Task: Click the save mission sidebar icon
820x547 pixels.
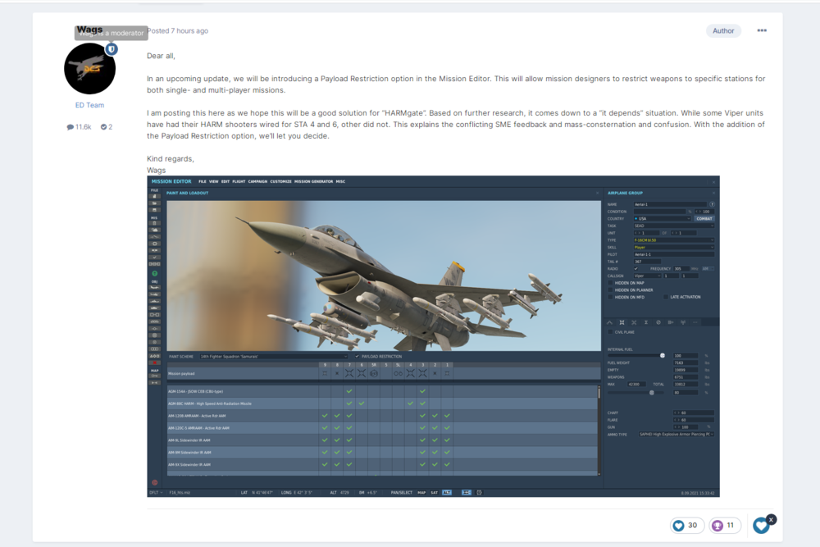Action: [x=154, y=210]
